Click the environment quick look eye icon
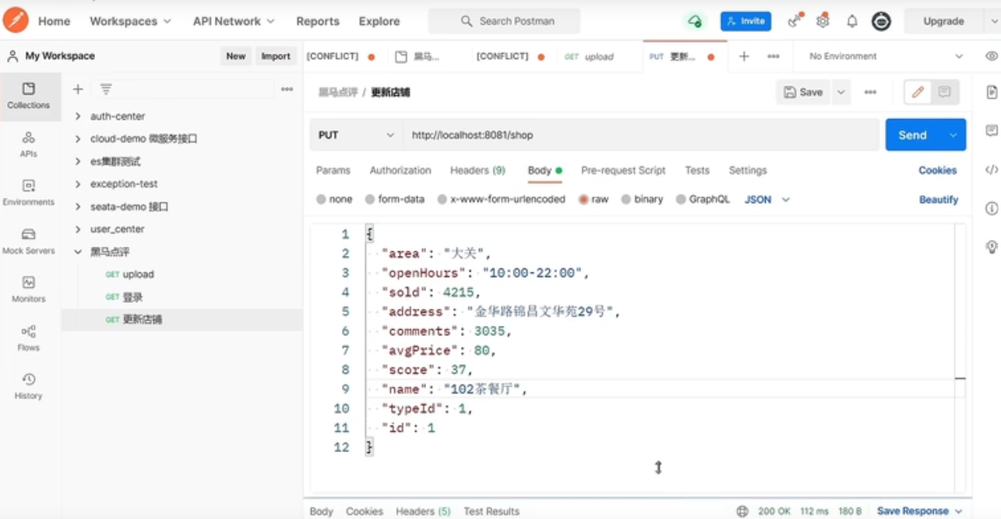The image size is (1001, 519). pos(992,56)
